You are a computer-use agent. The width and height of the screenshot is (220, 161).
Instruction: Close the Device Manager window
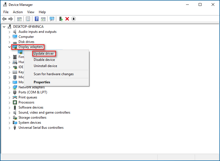(x=213, y=4)
